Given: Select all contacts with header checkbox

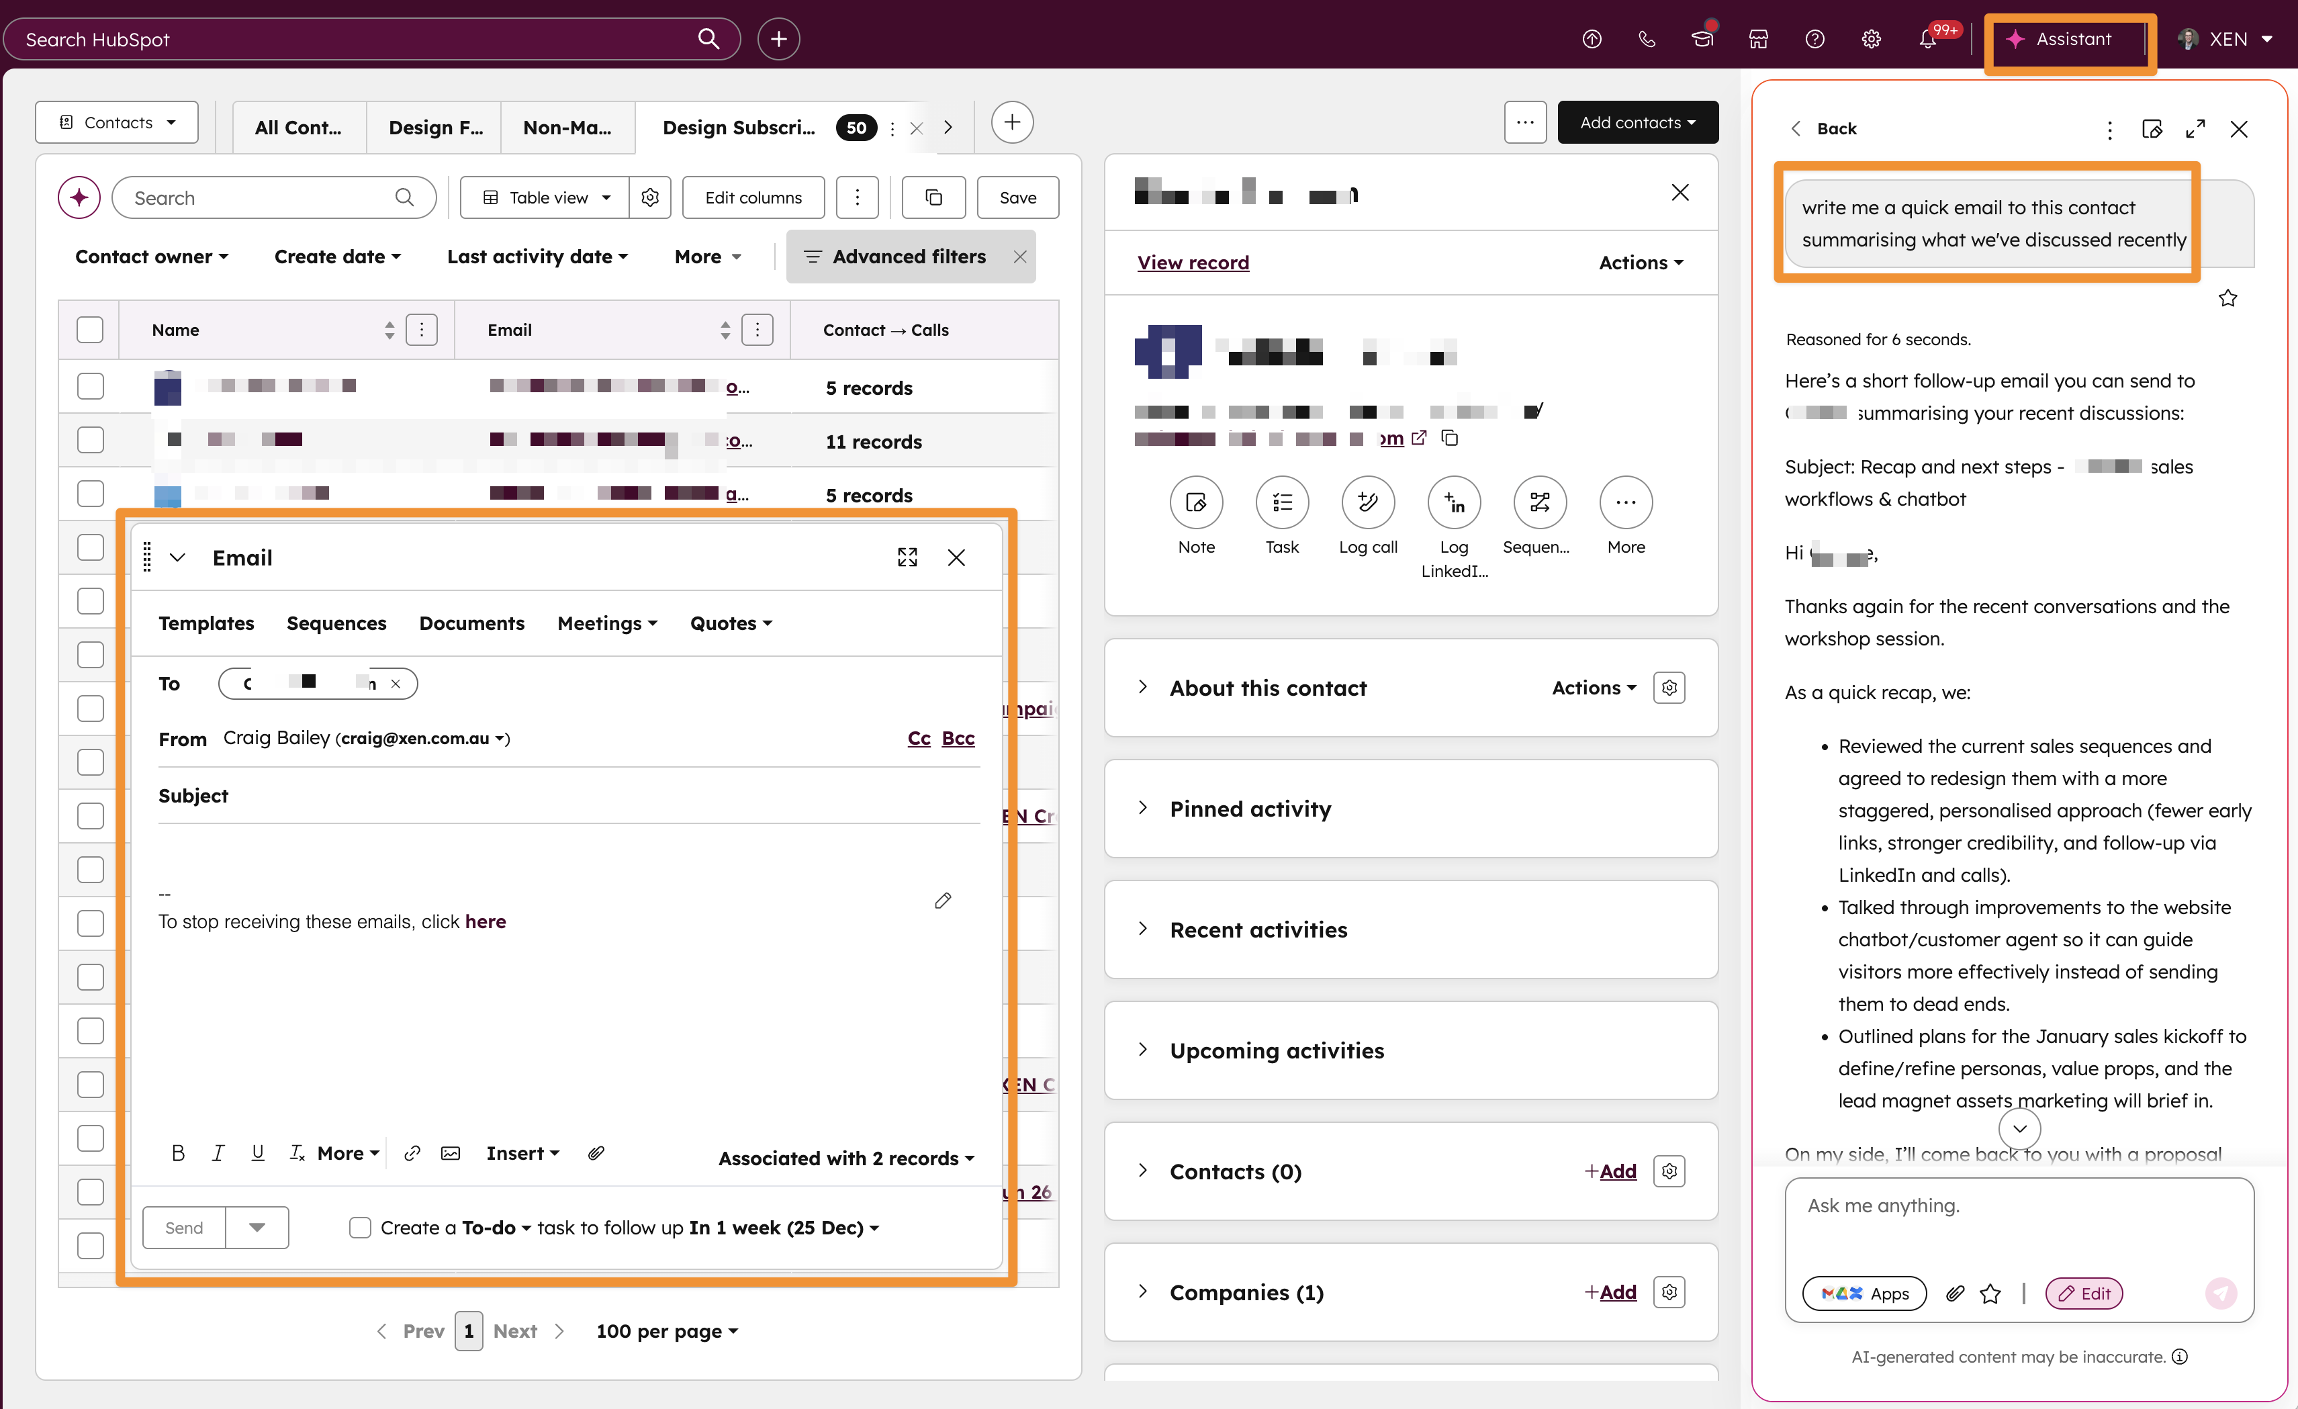Looking at the screenshot, I should (x=89, y=330).
